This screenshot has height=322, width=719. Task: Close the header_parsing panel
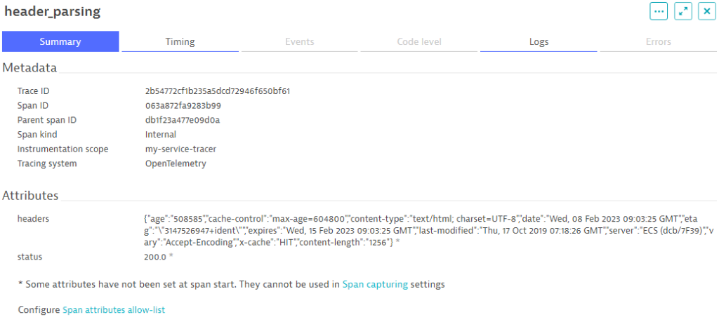tap(707, 11)
